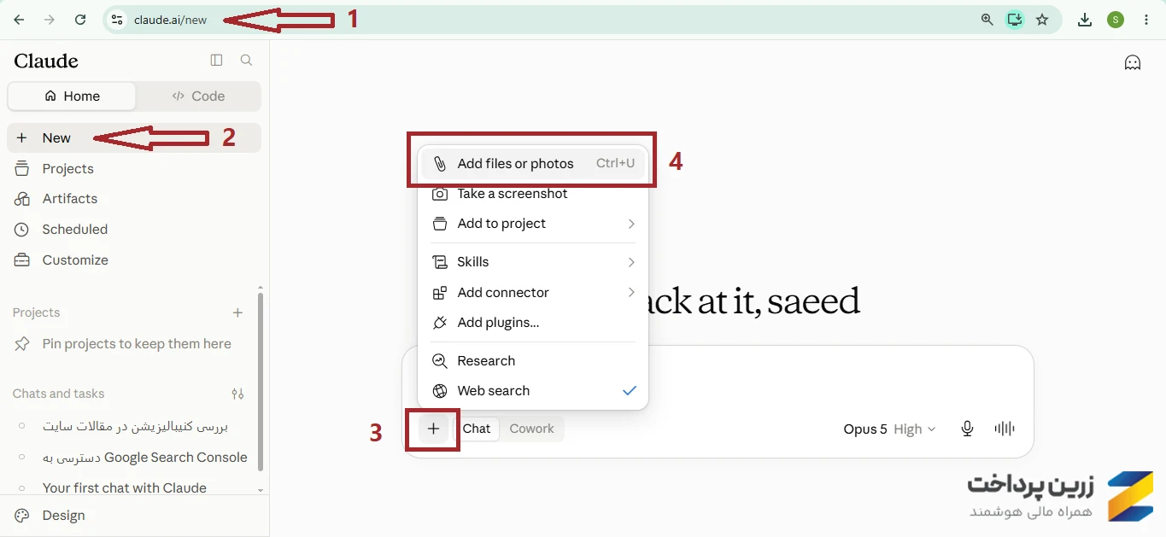Open the Opus 5 High model dropdown
Image resolution: width=1166 pixels, height=537 pixels.
coord(889,429)
